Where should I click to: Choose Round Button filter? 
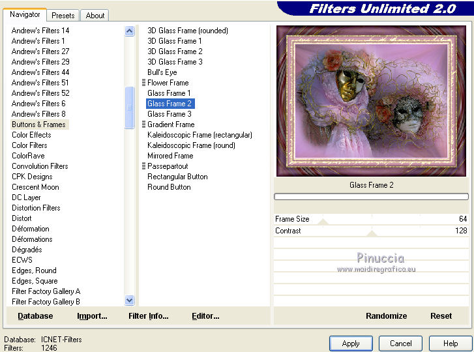[x=169, y=186]
